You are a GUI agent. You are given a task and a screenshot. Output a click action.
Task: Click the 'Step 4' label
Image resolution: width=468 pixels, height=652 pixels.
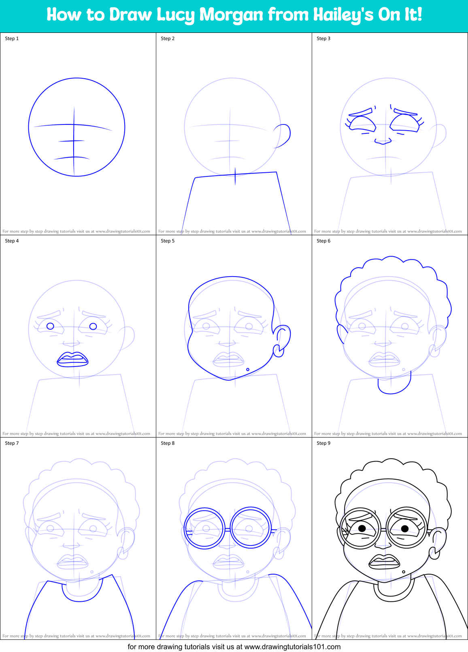point(12,241)
